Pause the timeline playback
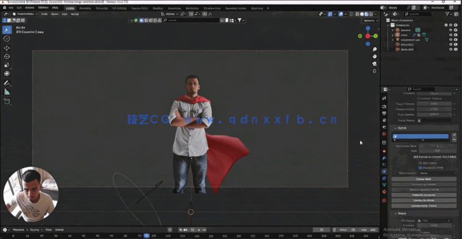Screen dimensions: 462x239 pos(192,230)
